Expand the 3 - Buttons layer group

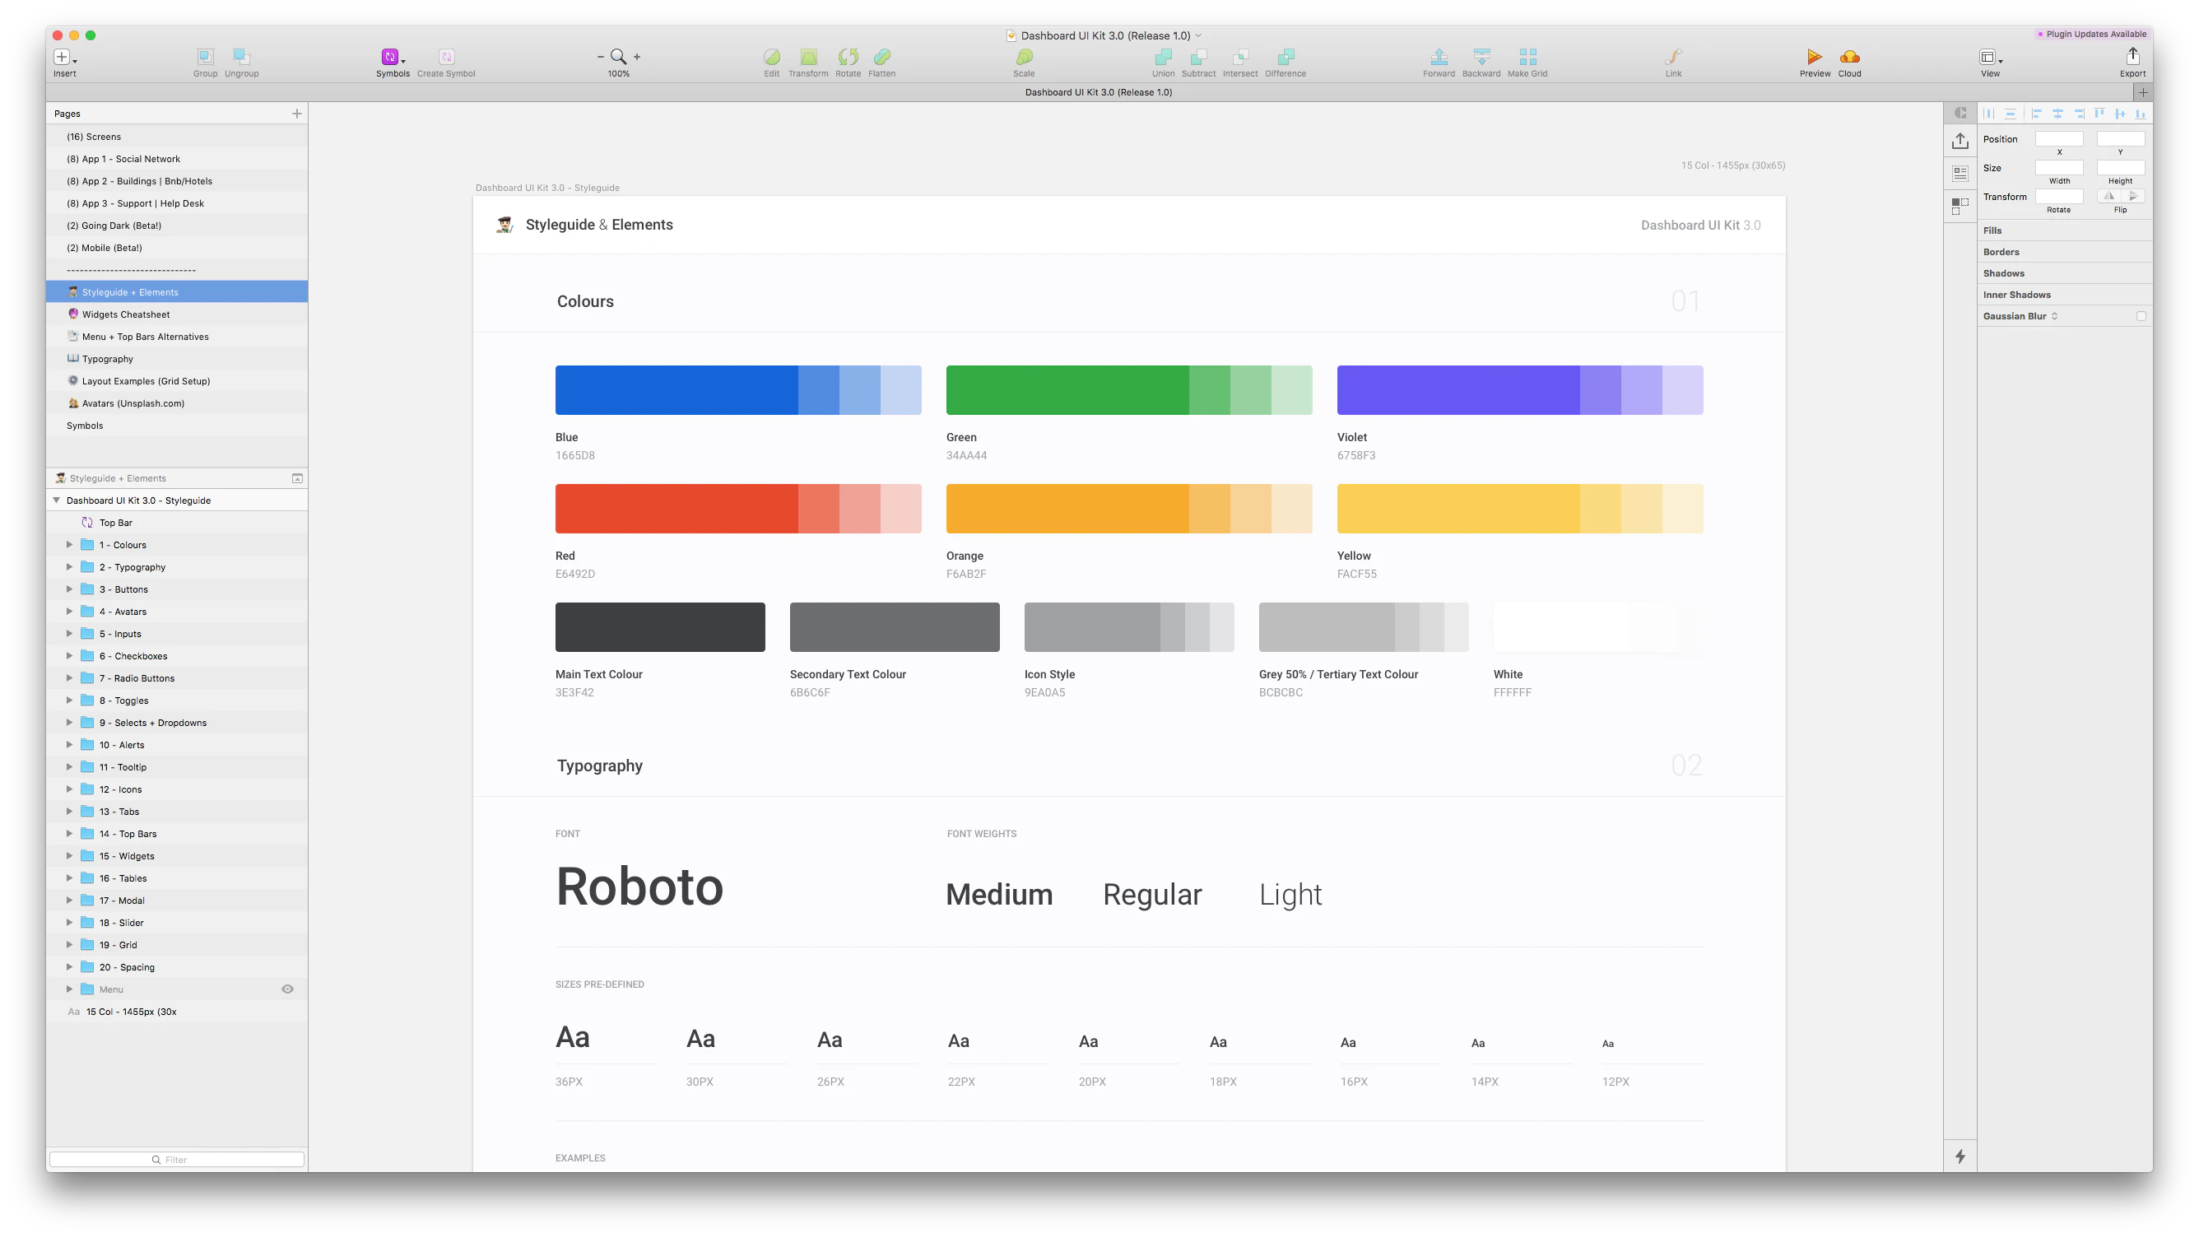click(x=69, y=589)
